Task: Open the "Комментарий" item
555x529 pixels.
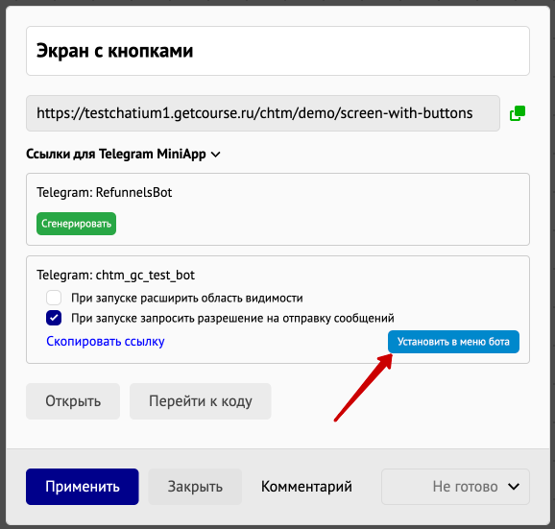Action: pyautogui.click(x=306, y=487)
